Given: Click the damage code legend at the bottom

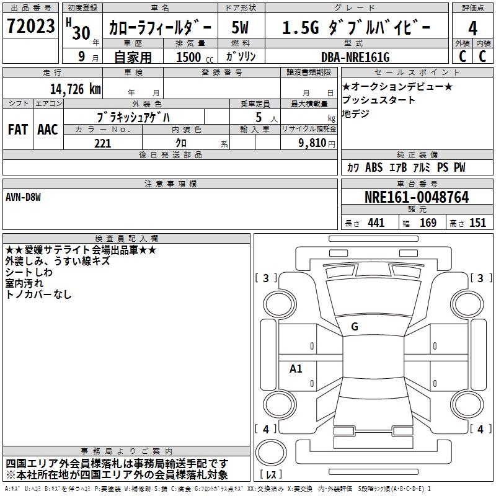Looking at the screenshot, I should [218, 489].
